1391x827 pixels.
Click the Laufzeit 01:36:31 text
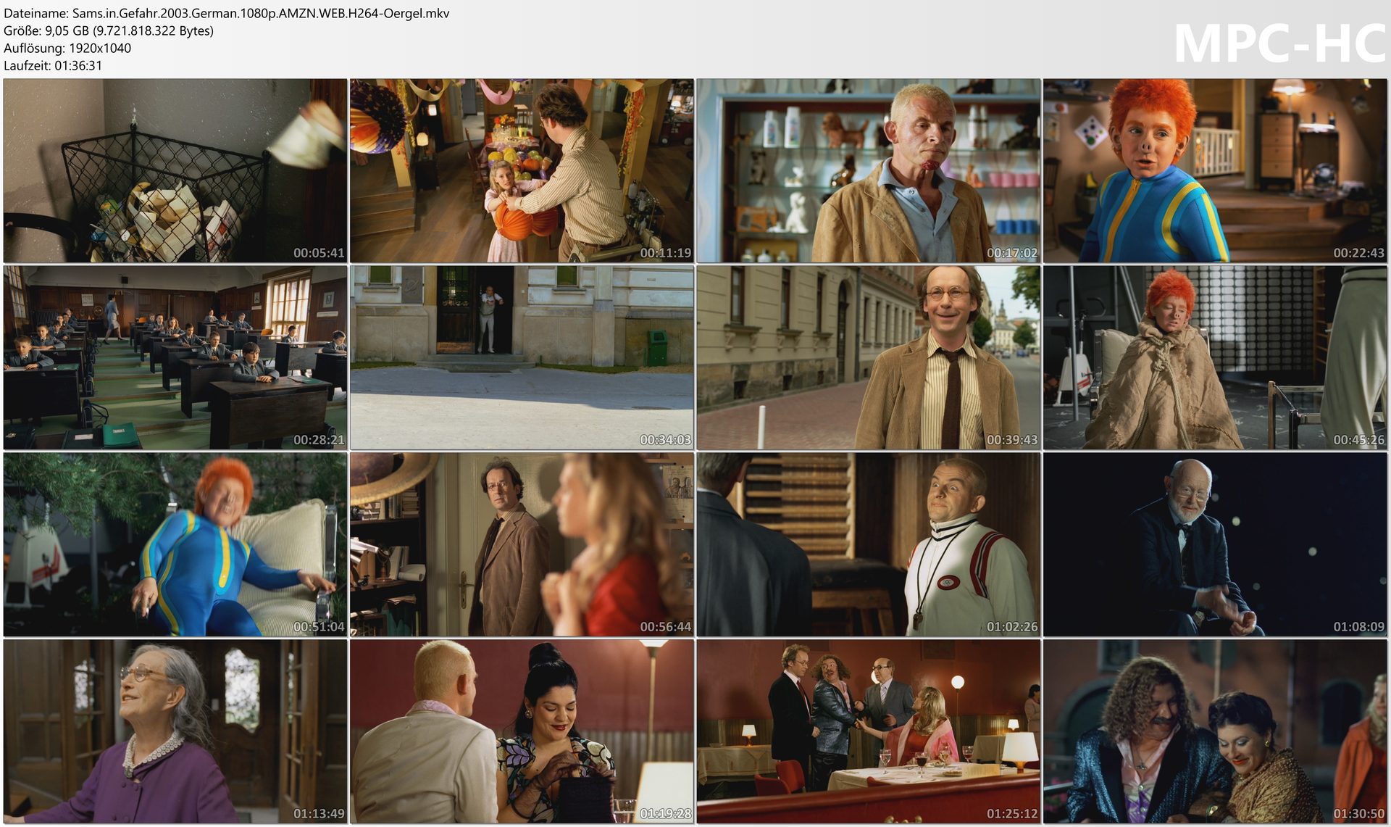53,65
